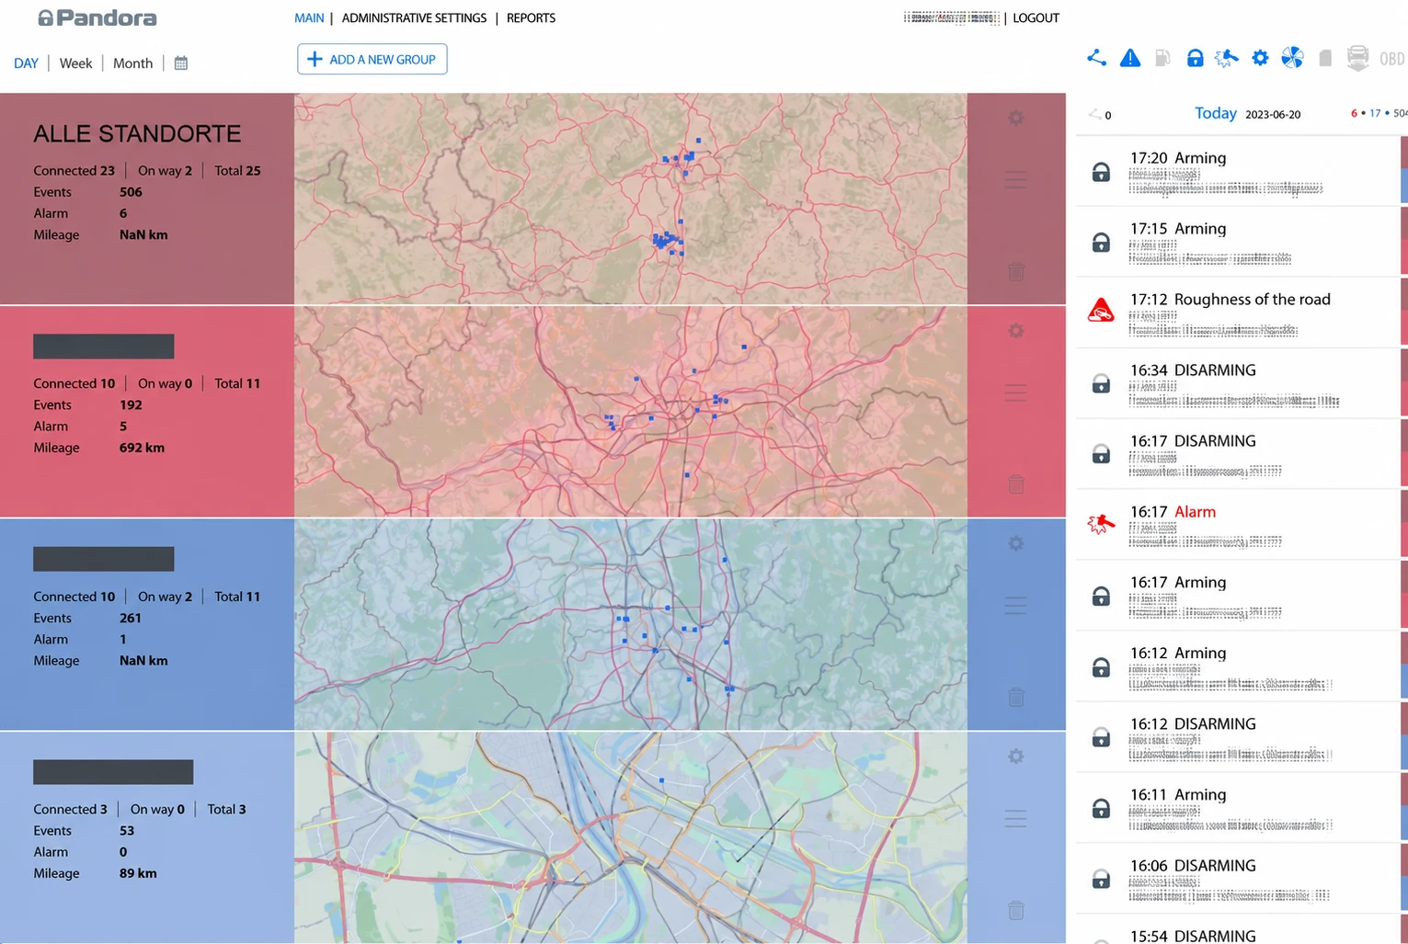Enable the fuel pump events filter
This screenshot has width=1408, height=944.
[x=1162, y=58]
